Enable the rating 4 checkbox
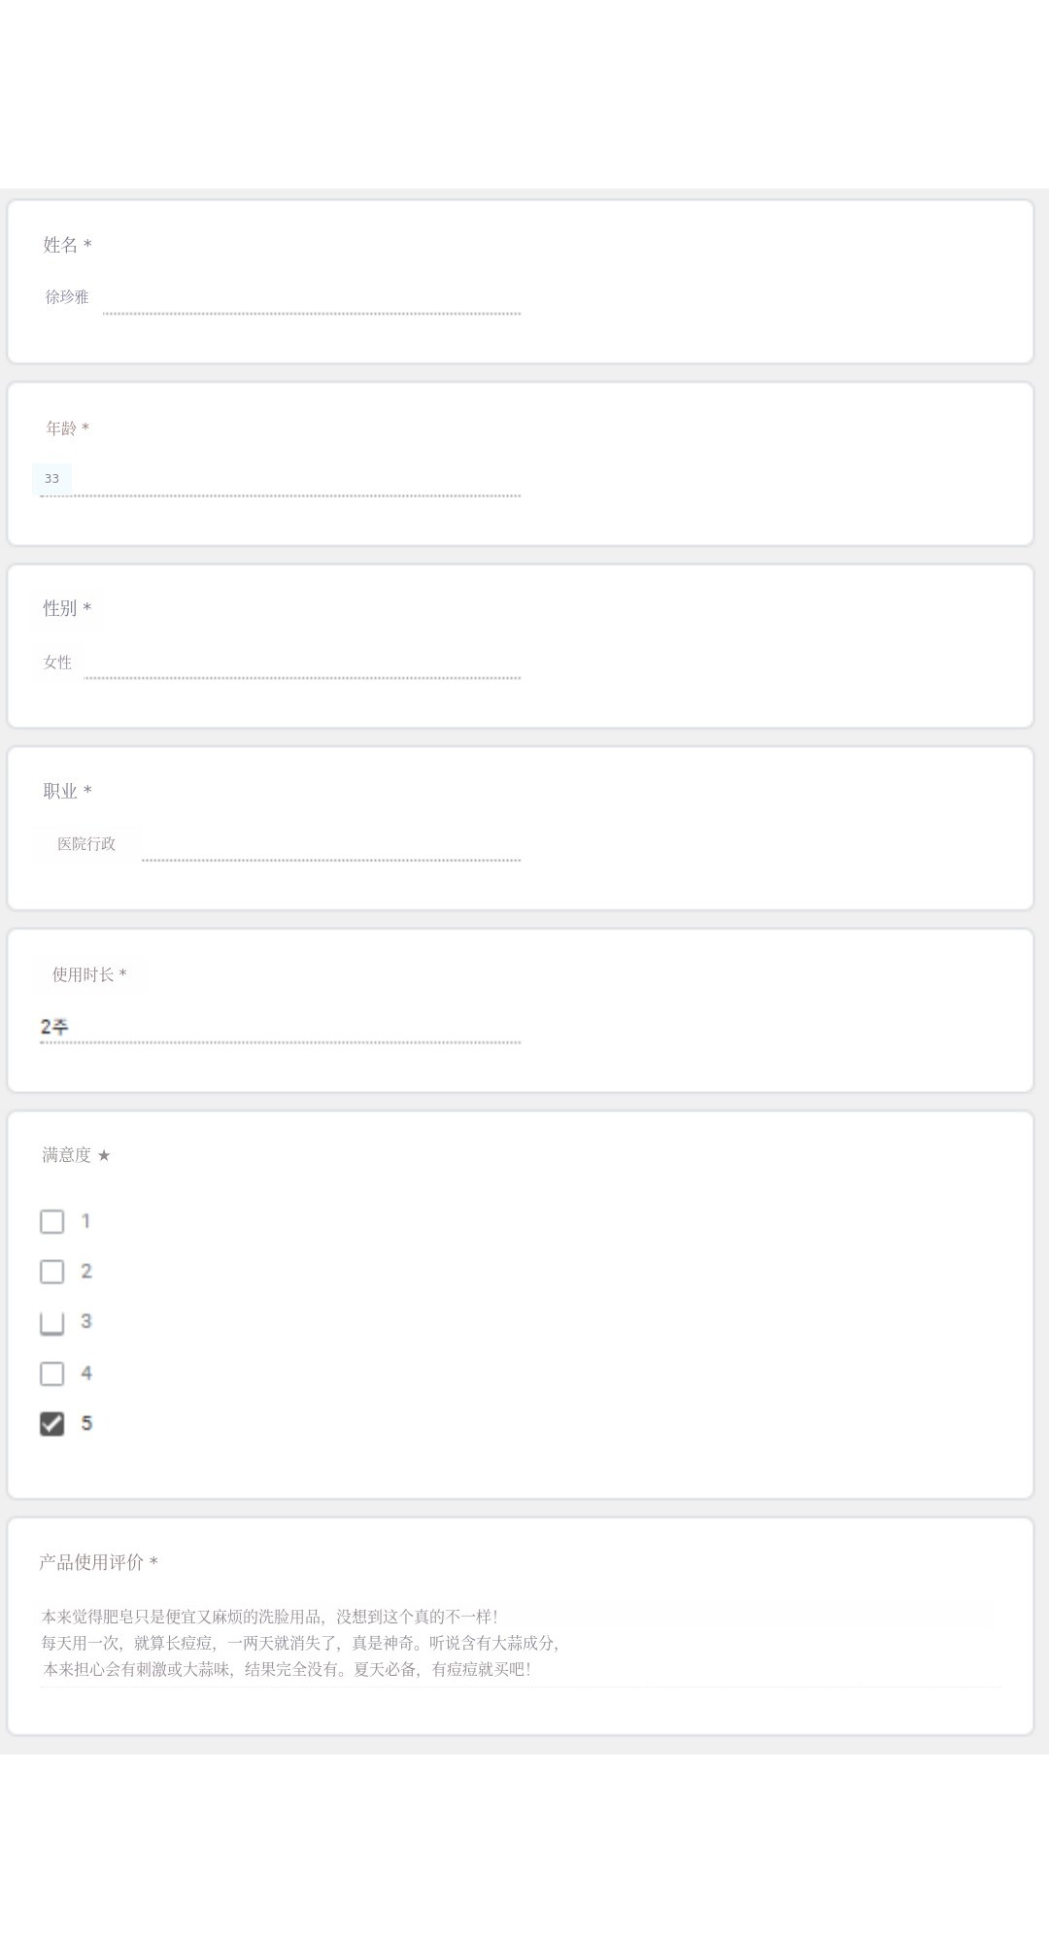 coord(52,1373)
